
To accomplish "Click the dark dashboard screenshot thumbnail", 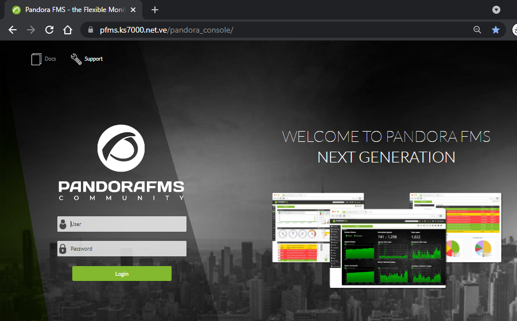I will pos(388,248).
